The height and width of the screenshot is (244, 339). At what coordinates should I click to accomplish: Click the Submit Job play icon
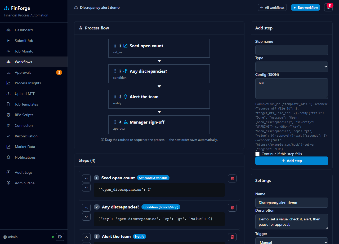[8, 41]
